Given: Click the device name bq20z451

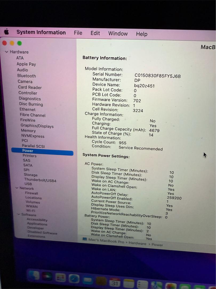Looking at the screenshot, I should click(144, 86).
